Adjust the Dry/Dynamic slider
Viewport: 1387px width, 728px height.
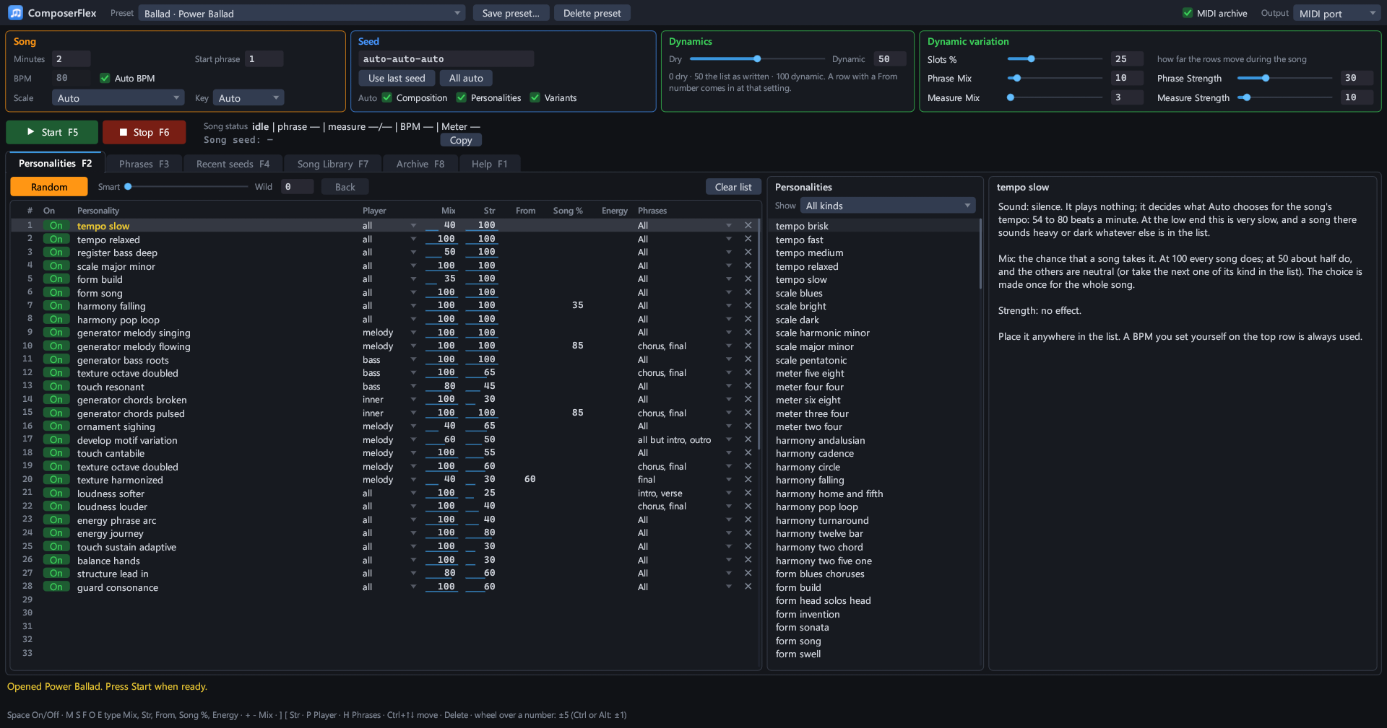757,58
